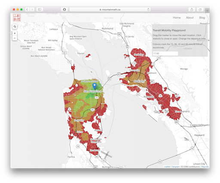Open the Safari share menu
This screenshot has height=183, width=220.
point(192,9)
